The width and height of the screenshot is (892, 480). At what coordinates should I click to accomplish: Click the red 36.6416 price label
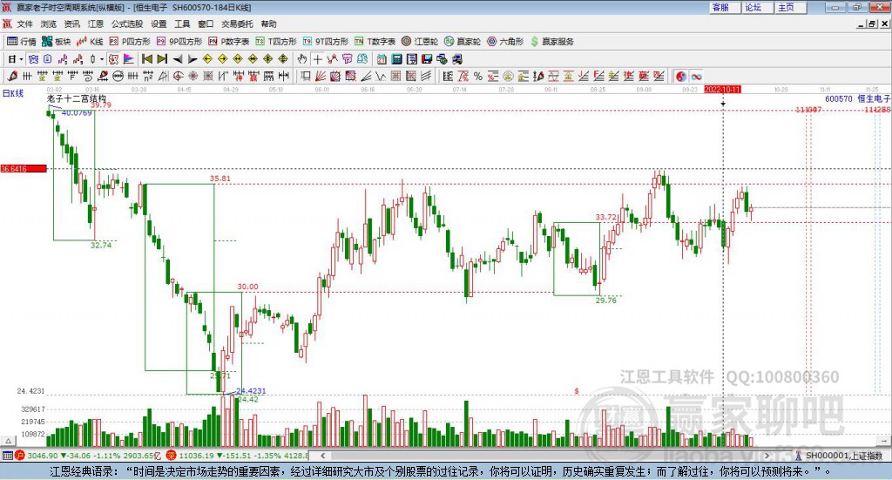pos(24,169)
